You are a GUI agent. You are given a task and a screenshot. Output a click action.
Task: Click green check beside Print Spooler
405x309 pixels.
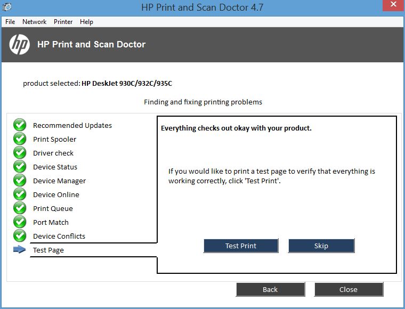click(20, 139)
